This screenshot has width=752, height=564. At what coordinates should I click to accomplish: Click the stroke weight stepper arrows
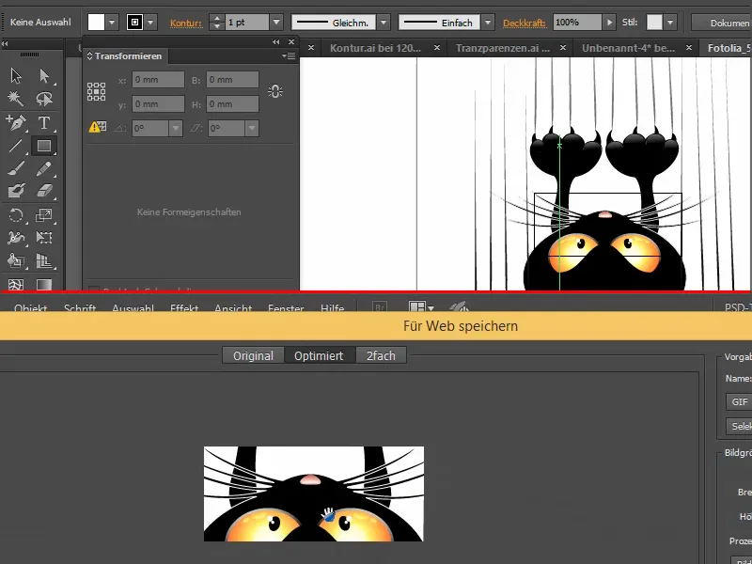click(217, 22)
